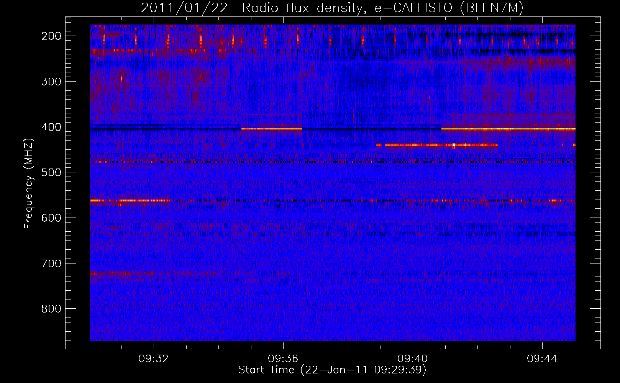This screenshot has height=383, width=620.
Task: Click the 600 frequency tick label
Action: click(x=51, y=218)
